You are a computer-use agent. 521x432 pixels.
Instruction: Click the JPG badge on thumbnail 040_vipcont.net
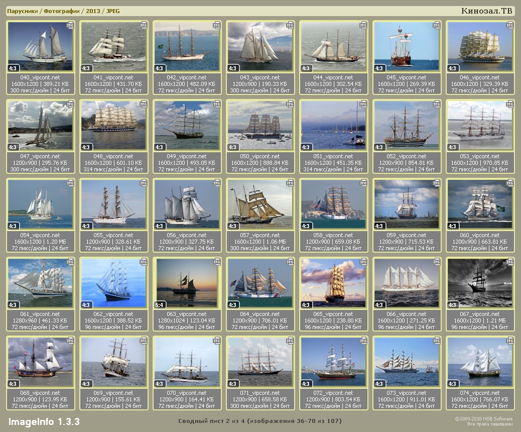click(70, 25)
